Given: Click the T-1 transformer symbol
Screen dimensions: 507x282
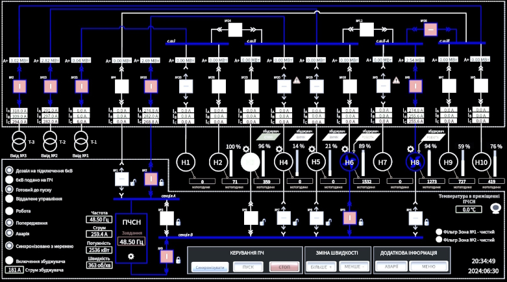Looking at the screenshot, I should tap(81, 141).
